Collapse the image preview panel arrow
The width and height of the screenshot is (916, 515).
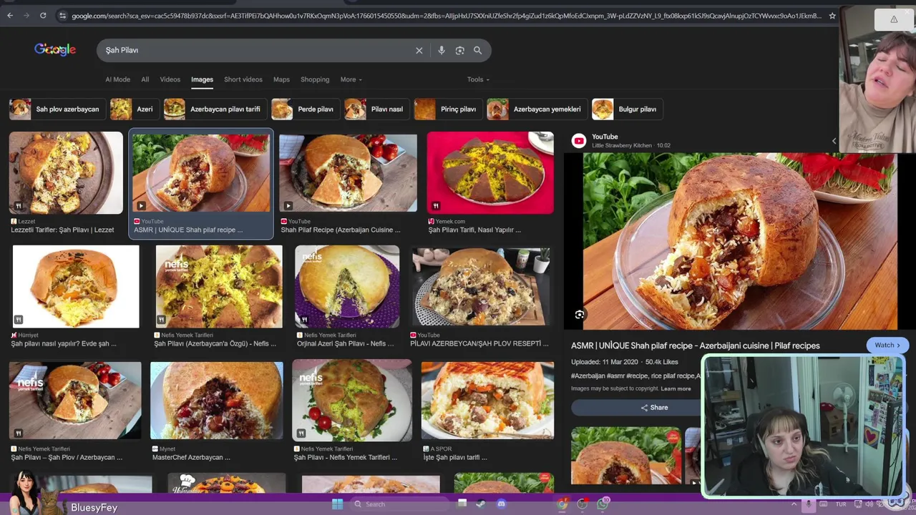(x=834, y=141)
